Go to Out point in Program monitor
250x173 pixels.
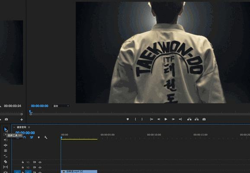point(180,119)
